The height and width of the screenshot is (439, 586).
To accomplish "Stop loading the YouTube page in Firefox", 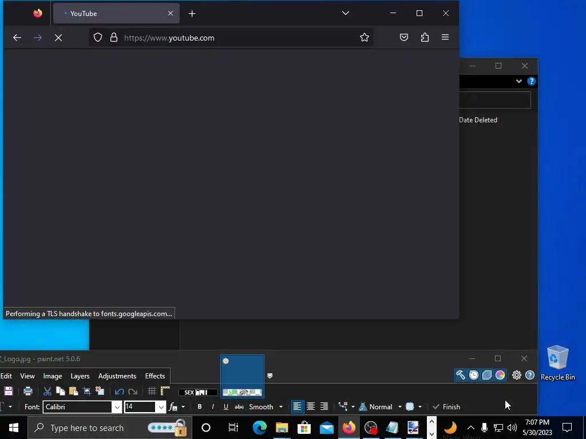I will [x=58, y=38].
